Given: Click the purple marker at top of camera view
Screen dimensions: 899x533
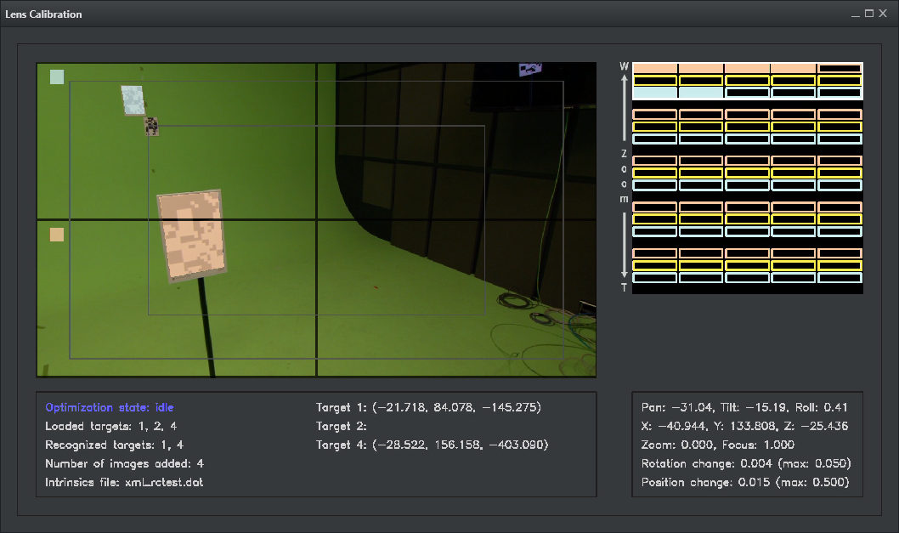Looking at the screenshot, I should point(531,71).
